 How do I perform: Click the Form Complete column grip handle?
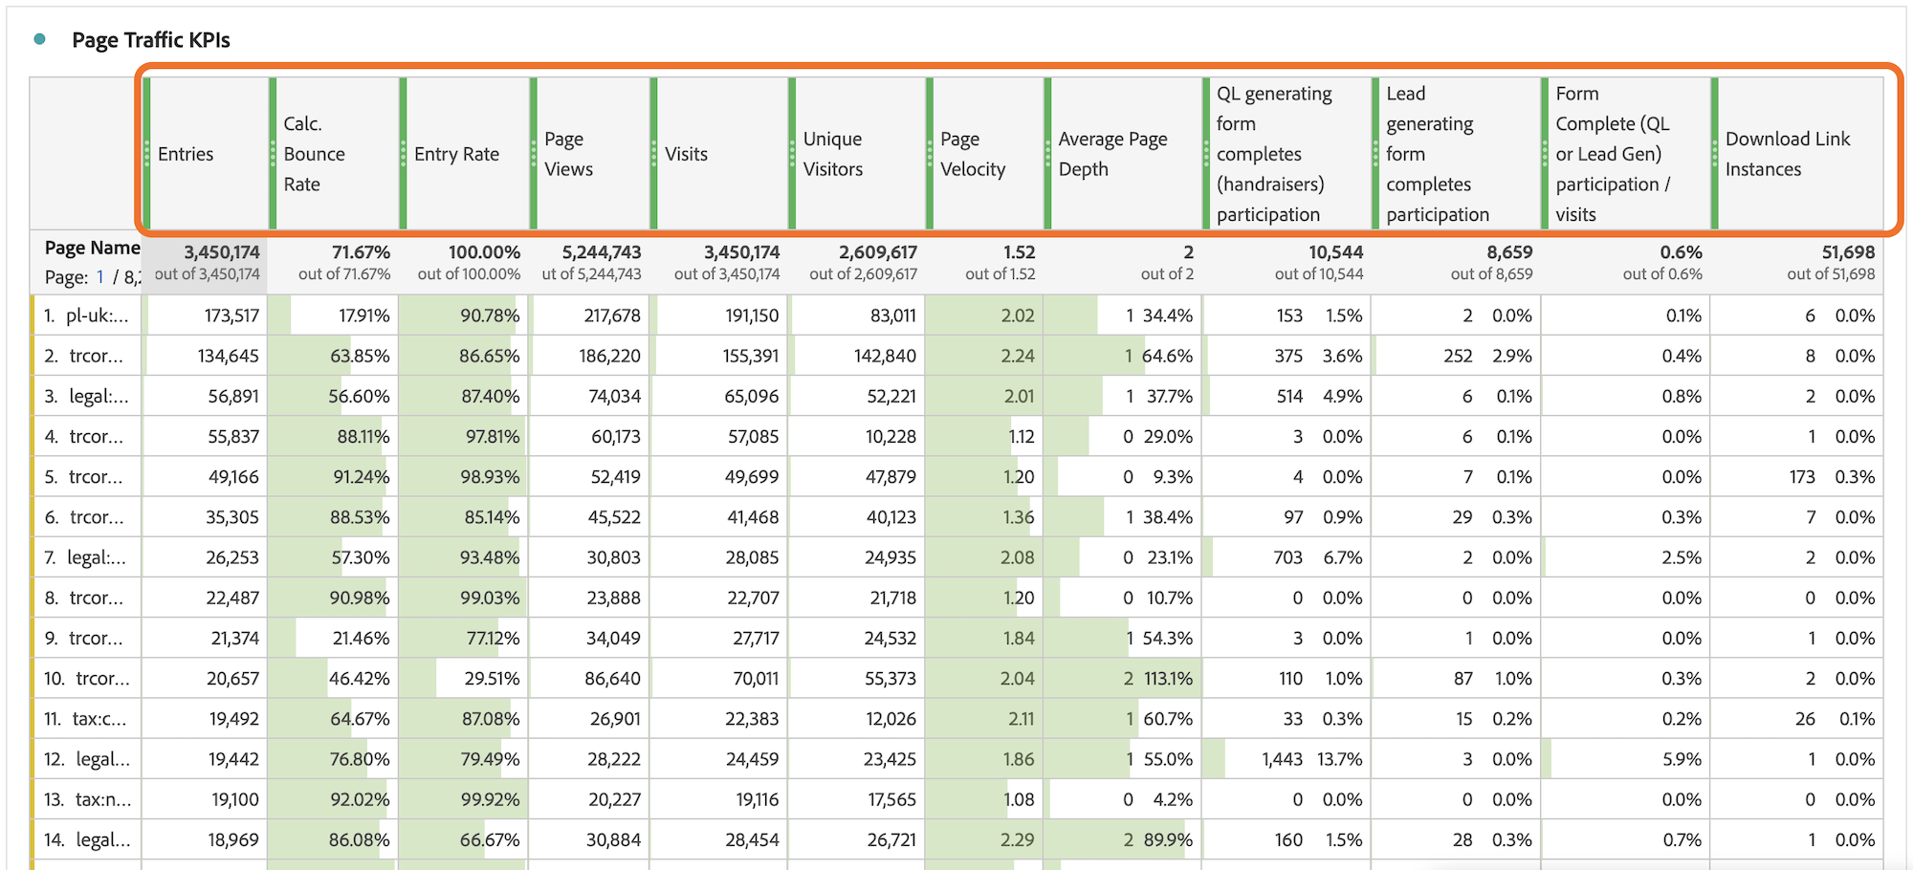click(x=1545, y=153)
